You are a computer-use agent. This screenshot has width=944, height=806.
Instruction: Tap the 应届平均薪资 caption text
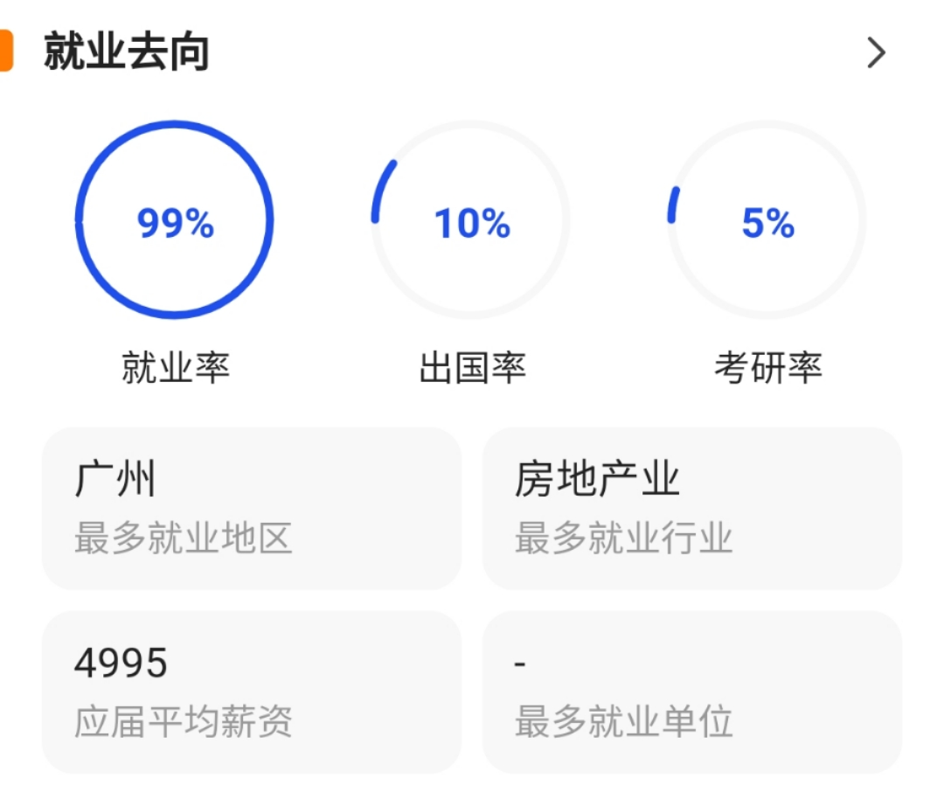pos(187,721)
